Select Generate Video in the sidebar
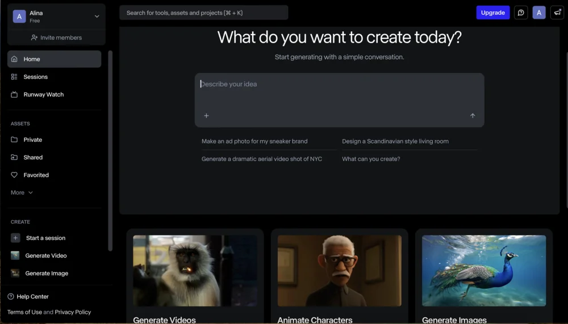This screenshot has height=324, width=568. pyautogui.click(x=45, y=256)
